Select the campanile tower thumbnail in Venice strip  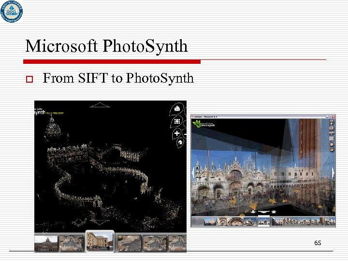coord(210,221)
